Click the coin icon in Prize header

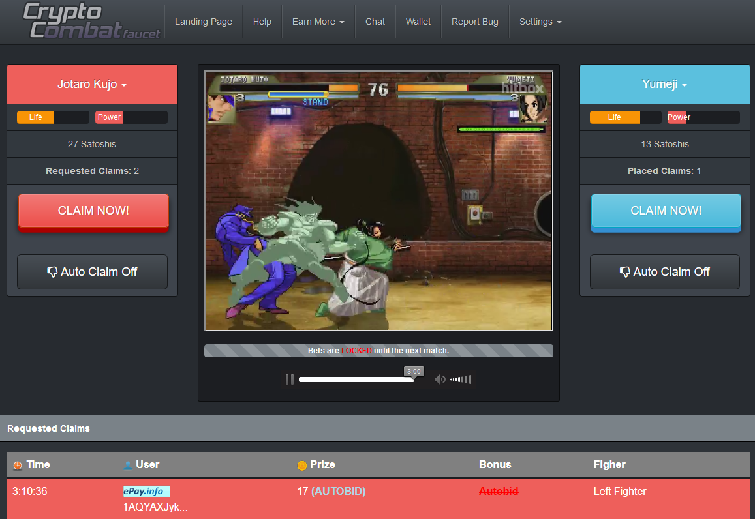point(302,465)
